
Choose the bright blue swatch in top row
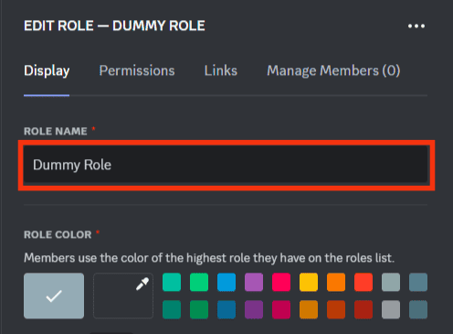coord(226,282)
